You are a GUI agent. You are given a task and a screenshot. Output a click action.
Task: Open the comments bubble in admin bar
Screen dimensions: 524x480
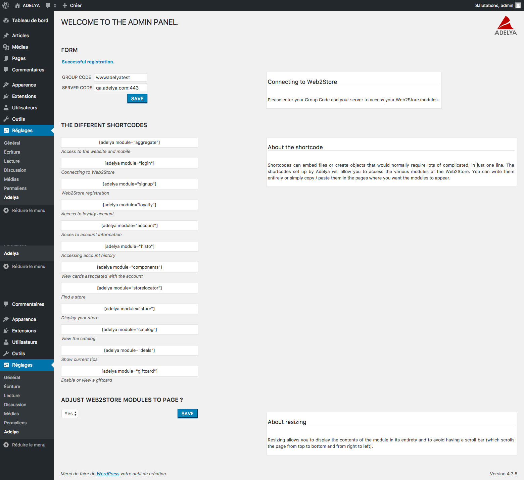(x=51, y=5)
